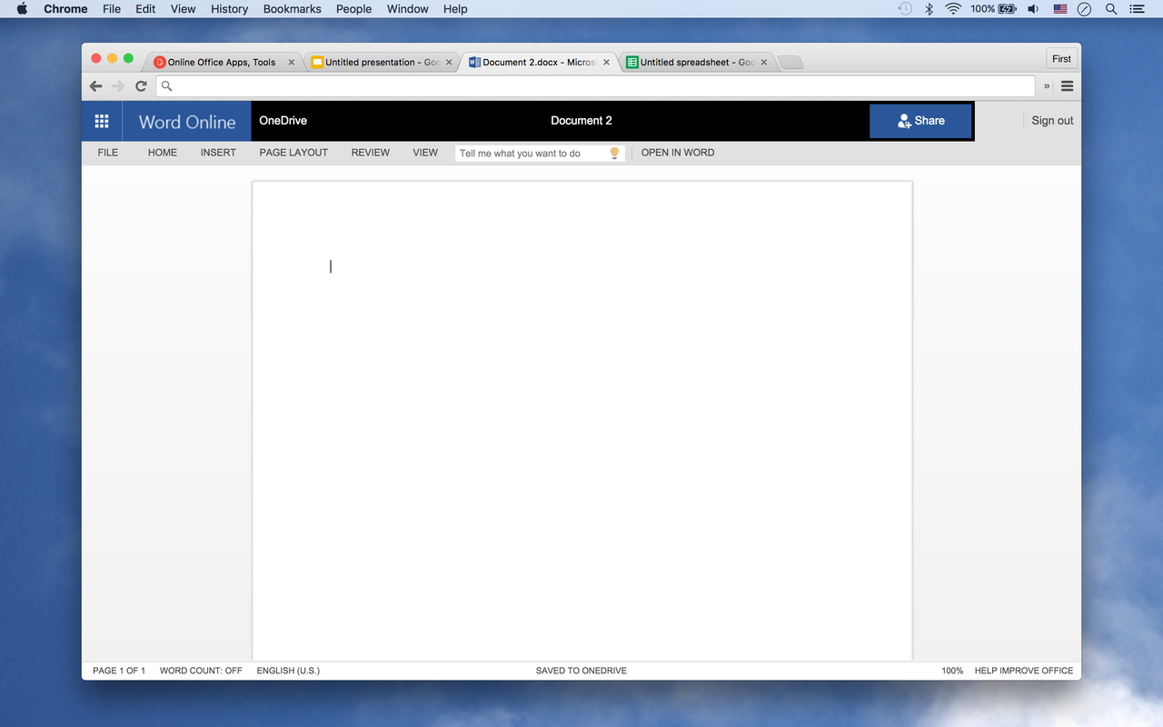Viewport: 1163px width, 727px height.
Task: Enable word count from the status bar
Action: pos(200,671)
